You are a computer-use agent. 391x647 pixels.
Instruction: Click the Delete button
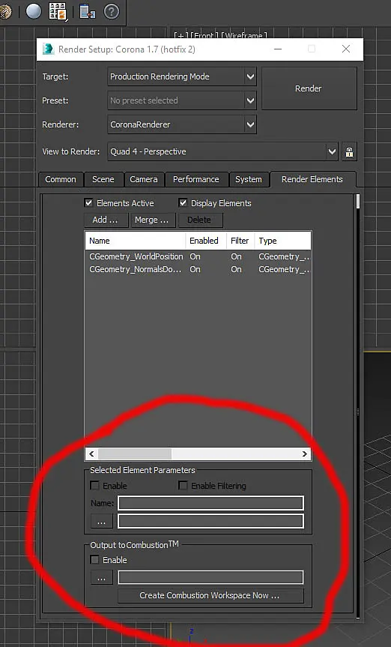[200, 220]
